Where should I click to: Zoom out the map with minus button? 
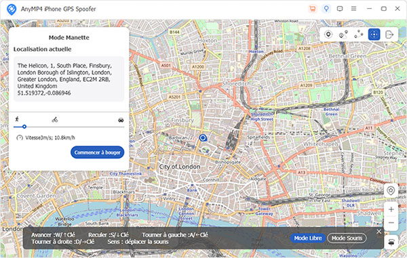[391, 223]
